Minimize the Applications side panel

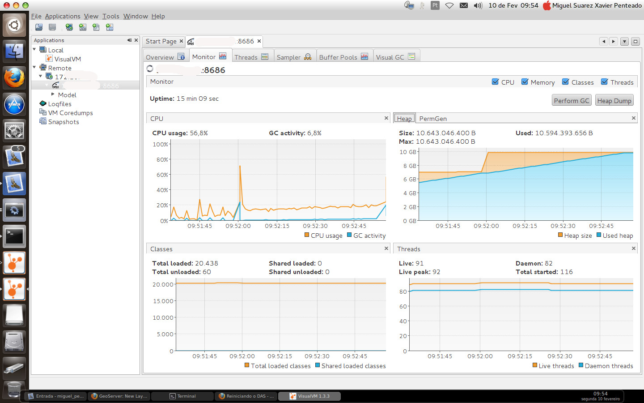point(130,40)
